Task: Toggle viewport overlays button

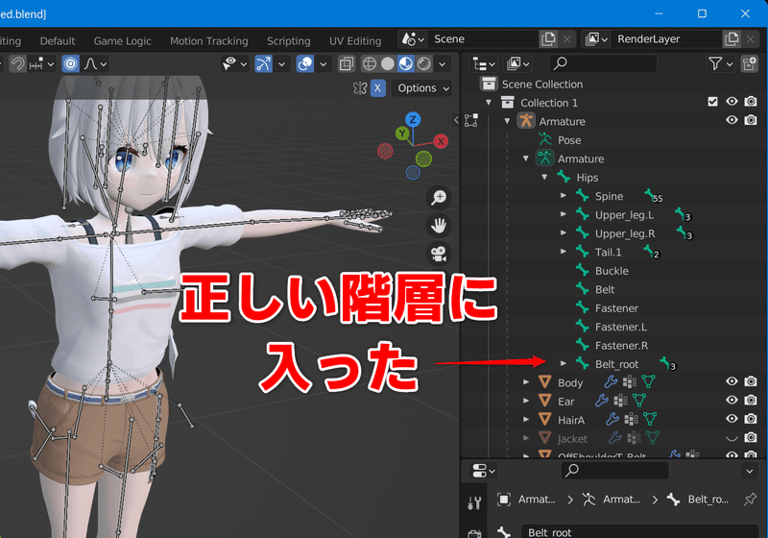Action: tap(305, 63)
